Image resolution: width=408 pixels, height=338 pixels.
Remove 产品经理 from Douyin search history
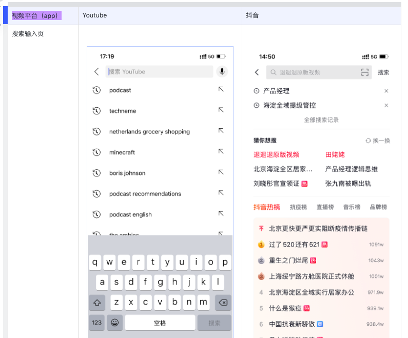pyautogui.click(x=386, y=91)
